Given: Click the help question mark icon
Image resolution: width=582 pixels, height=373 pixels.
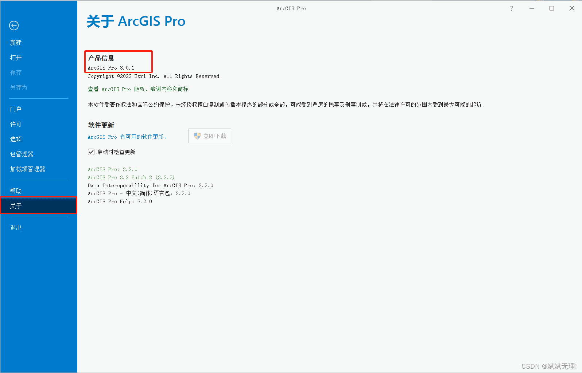Looking at the screenshot, I should (x=512, y=8).
